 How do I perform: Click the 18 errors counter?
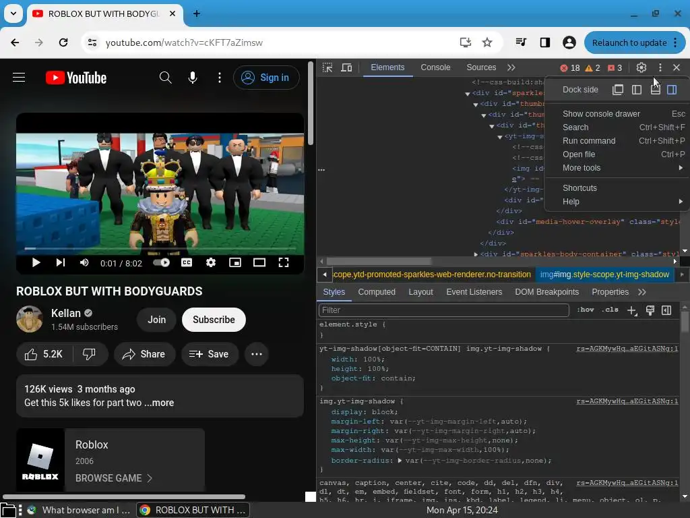570,68
